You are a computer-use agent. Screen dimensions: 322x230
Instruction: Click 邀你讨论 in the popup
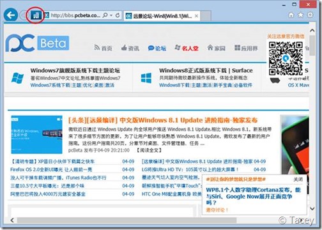pos(217,210)
